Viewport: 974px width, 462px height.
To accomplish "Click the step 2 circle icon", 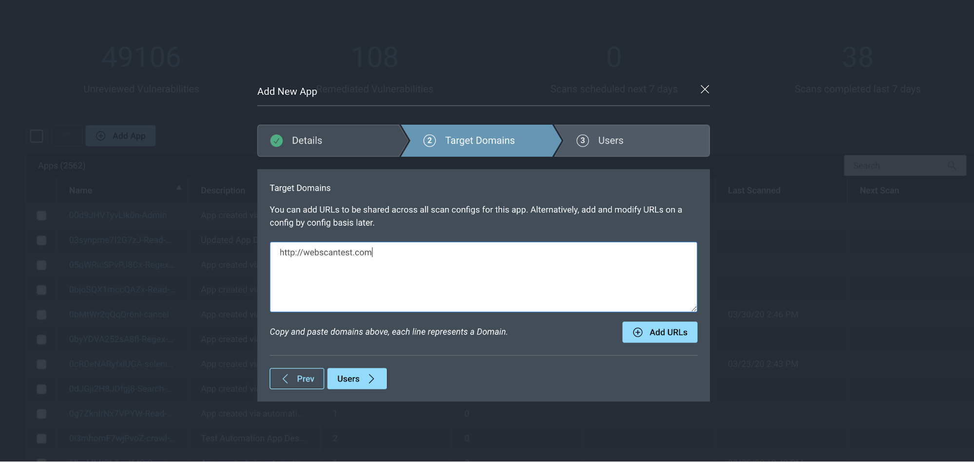I will 429,141.
